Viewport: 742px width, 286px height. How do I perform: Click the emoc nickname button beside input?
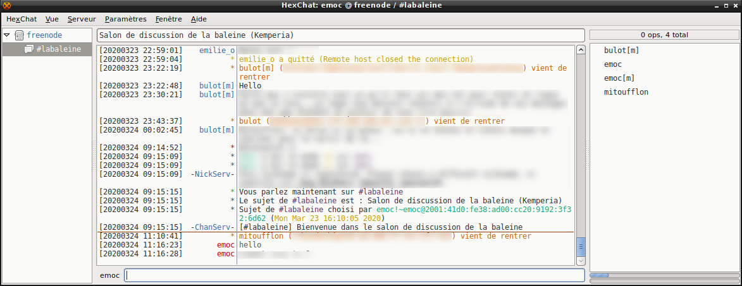pyautogui.click(x=110, y=276)
